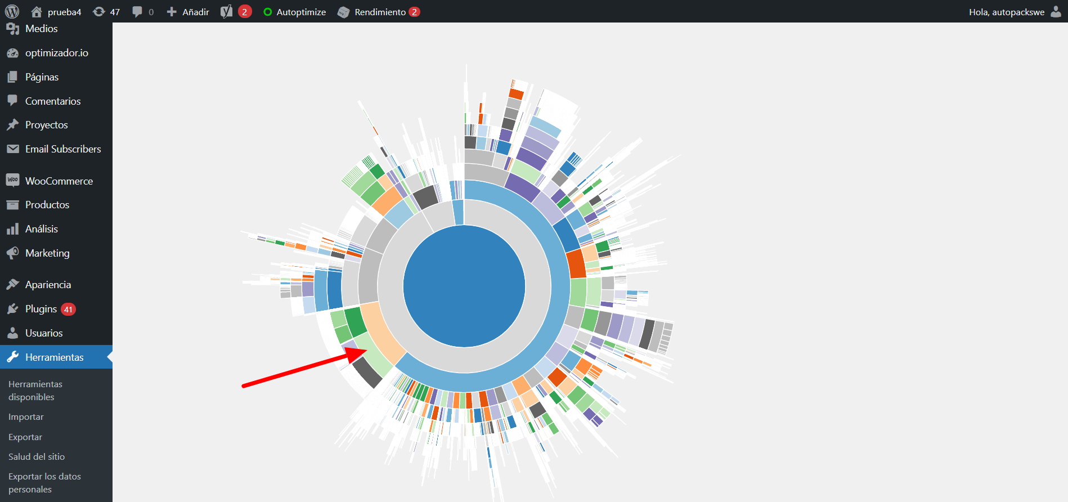Click the Proyectos pin icon
The width and height of the screenshot is (1068, 502).
click(x=12, y=125)
